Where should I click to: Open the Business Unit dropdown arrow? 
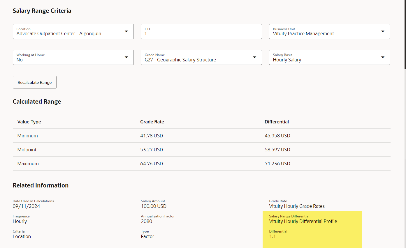pos(383,31)
